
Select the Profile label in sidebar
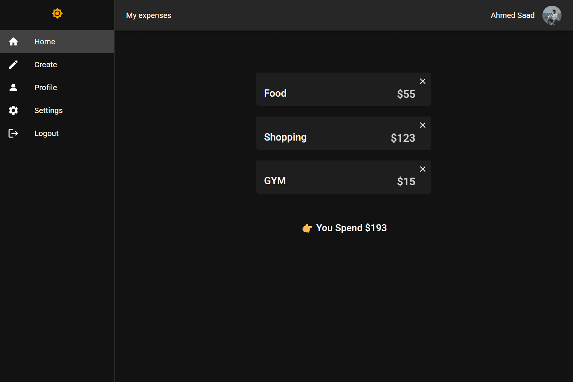(45, 87)
